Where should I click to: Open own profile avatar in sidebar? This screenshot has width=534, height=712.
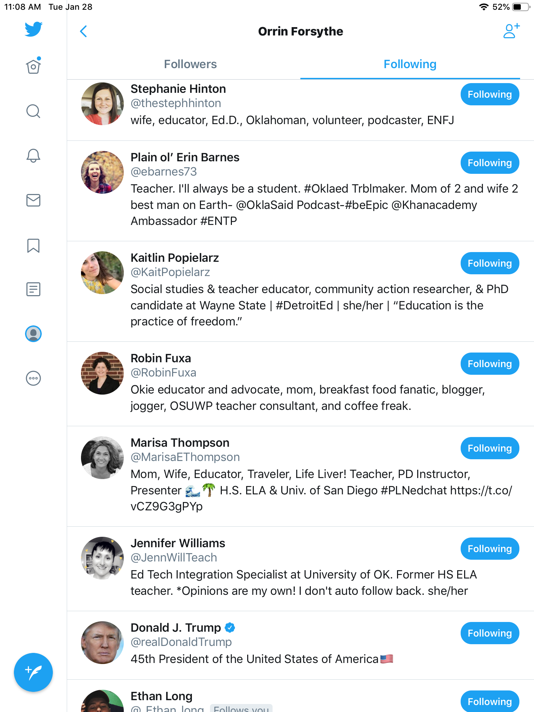pos(33,334)
